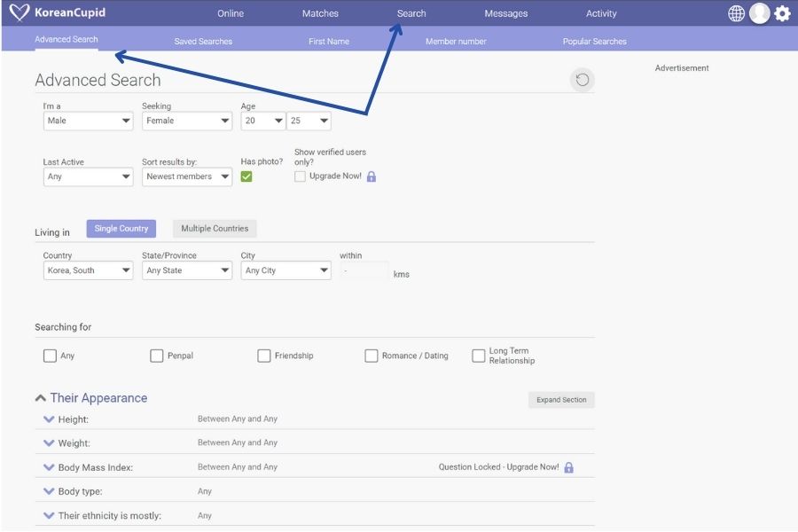Open the Country dropdown showing Korea, South

pyautogui.click(x=88, y=270)
